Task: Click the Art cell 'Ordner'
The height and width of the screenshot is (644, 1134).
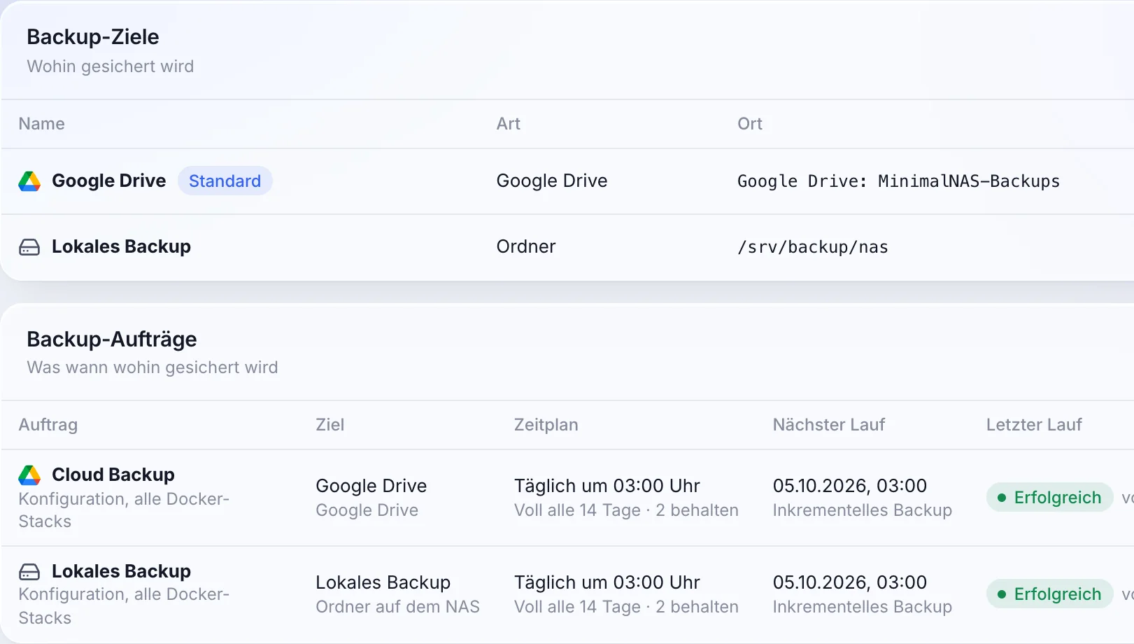Action: point(526,246)
